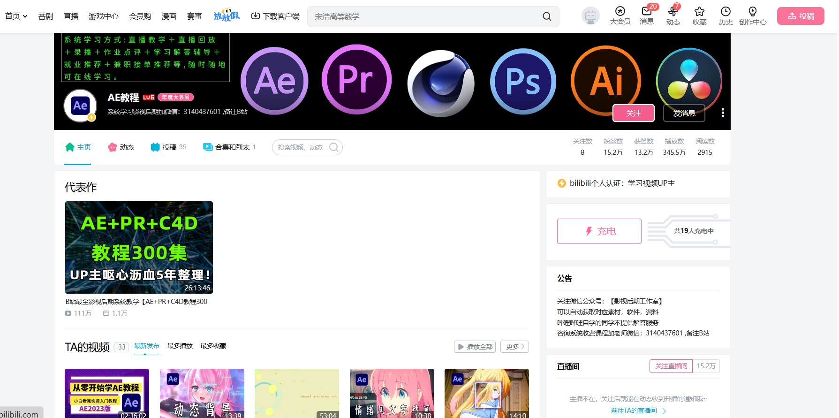Open 消息 messages with 20 badge
Screen dimensions: 839x418
(x=647, y=12)
